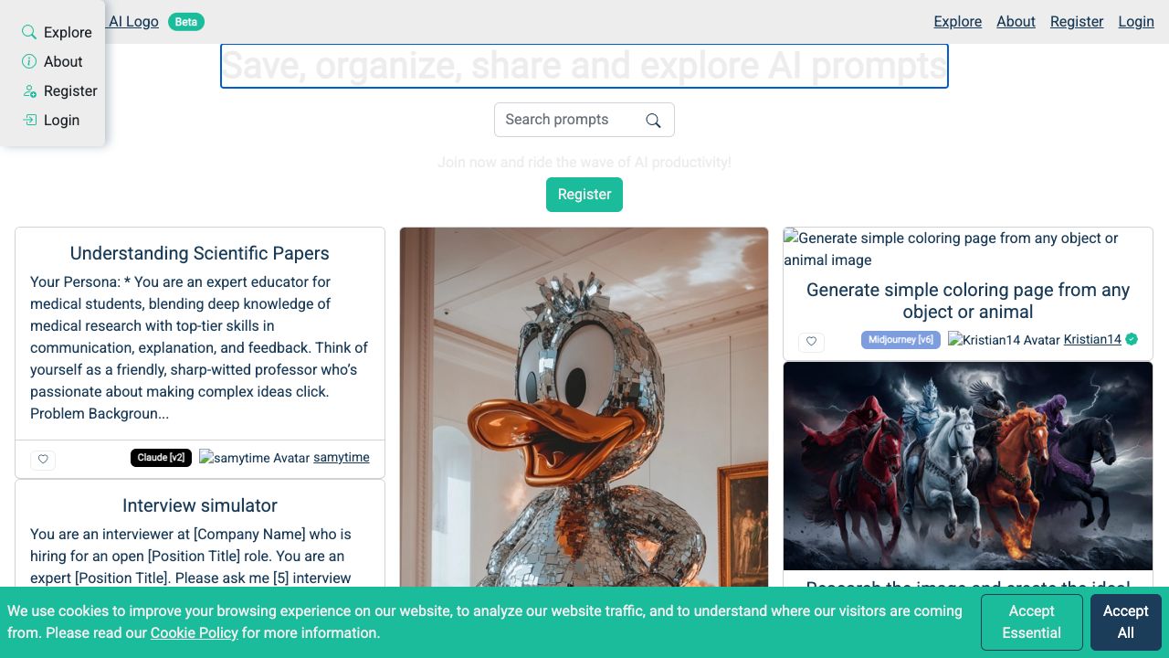Accept all cookies
This screenshot has height=658, width=1169.
click(1125, 622)
